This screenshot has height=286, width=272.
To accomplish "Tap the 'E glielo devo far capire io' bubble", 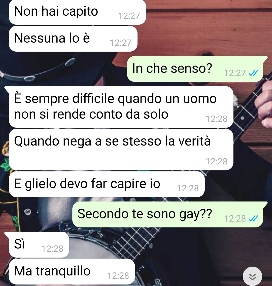I will [107, 184].
